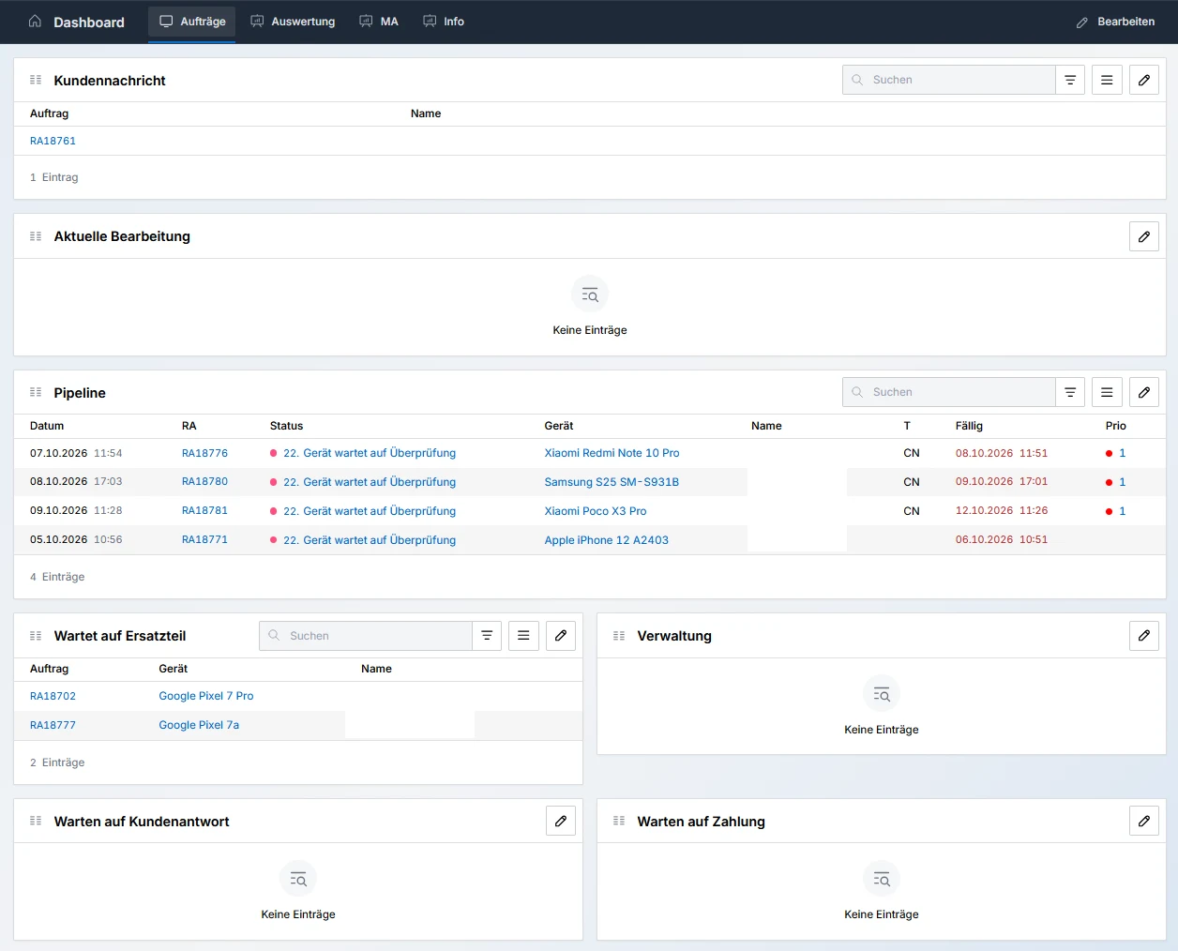Edit the Wartet auf Ersatzteil panel
1178x951 pixels.
(561, 635)
